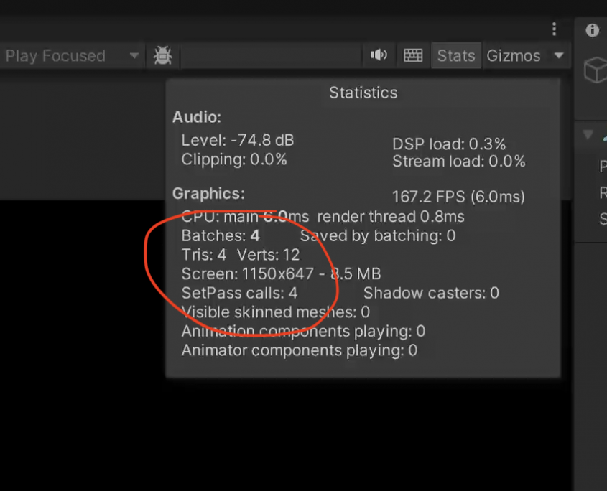Click the 167.2 FPS readout
This screenshot has width=607, height=491.
(458, 196)
